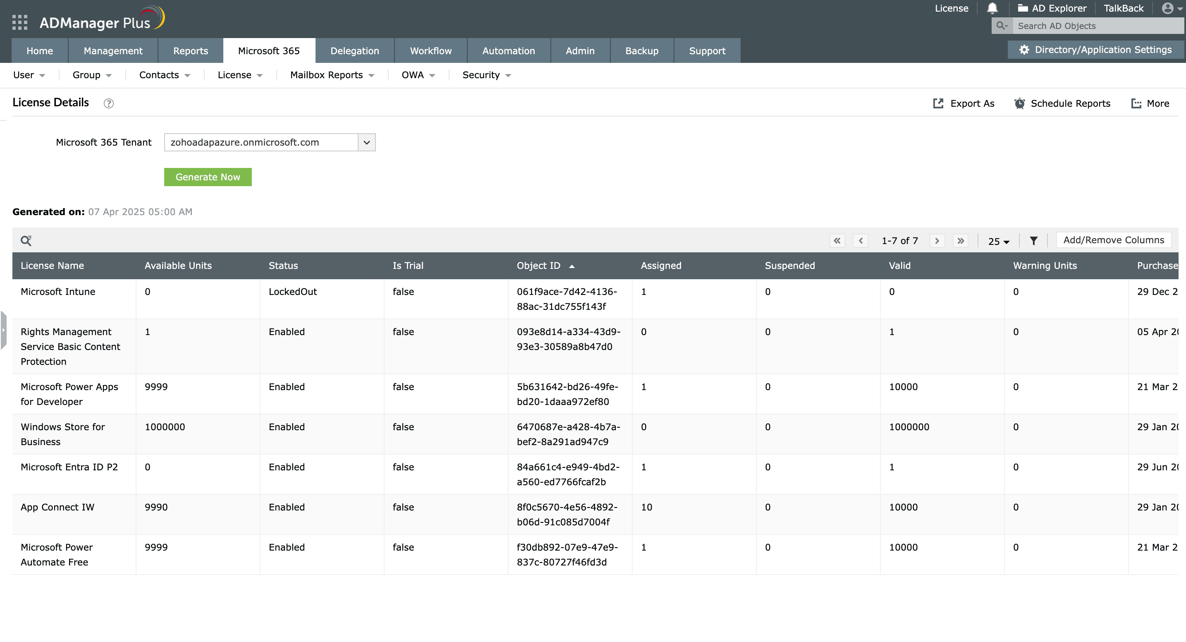Expand the left side panel handle
This screenshot has width=1186, height=642.
coord(4,330)
